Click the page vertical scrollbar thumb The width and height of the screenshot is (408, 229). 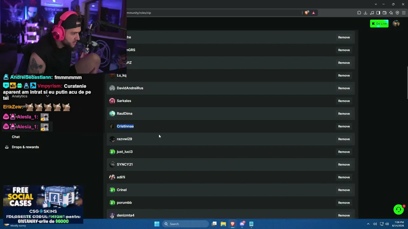[407, 83]
